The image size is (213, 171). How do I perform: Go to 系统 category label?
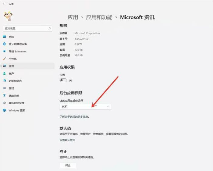click(x=11, y=37)
